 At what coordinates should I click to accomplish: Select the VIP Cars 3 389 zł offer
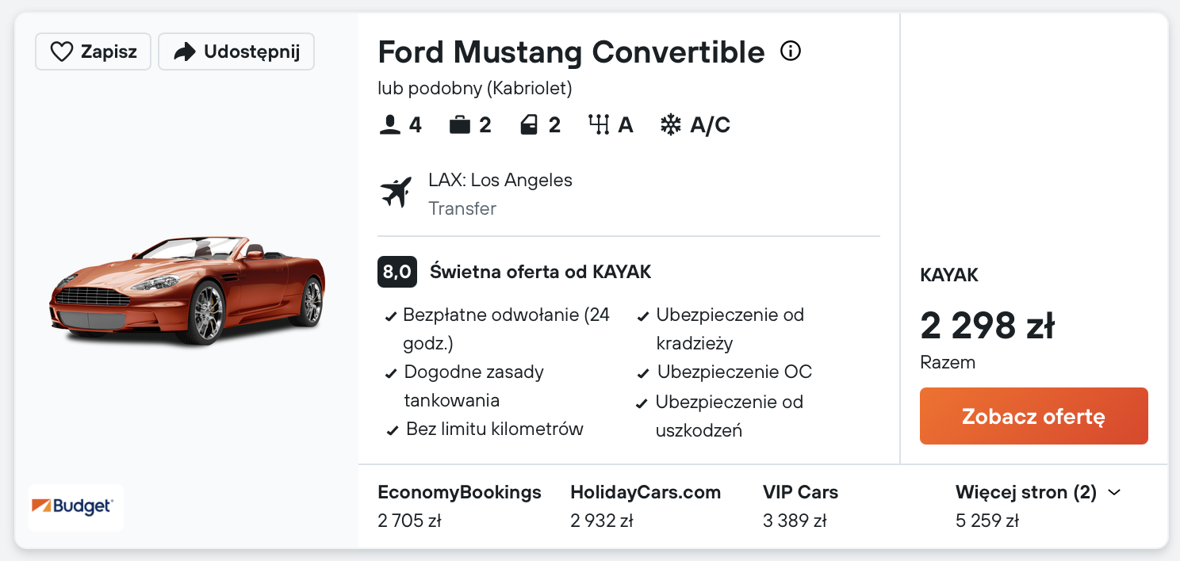pyautogui.click(x=800, y=506)
